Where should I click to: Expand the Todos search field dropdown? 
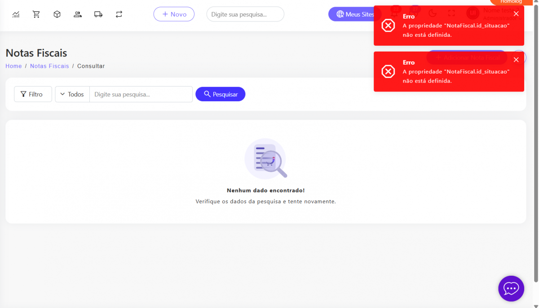click(x=72, y=94)
